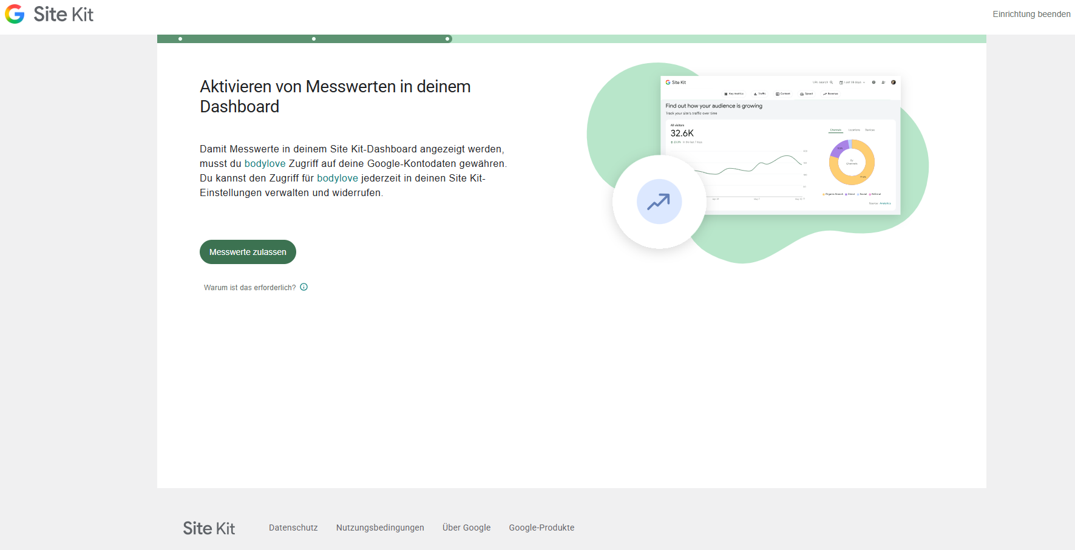This screenshot has height=550, width=1075.
Task: Click heading 'Aktivieren von Messwerten in deinem Dashboard'
Action: pos(335,97)
